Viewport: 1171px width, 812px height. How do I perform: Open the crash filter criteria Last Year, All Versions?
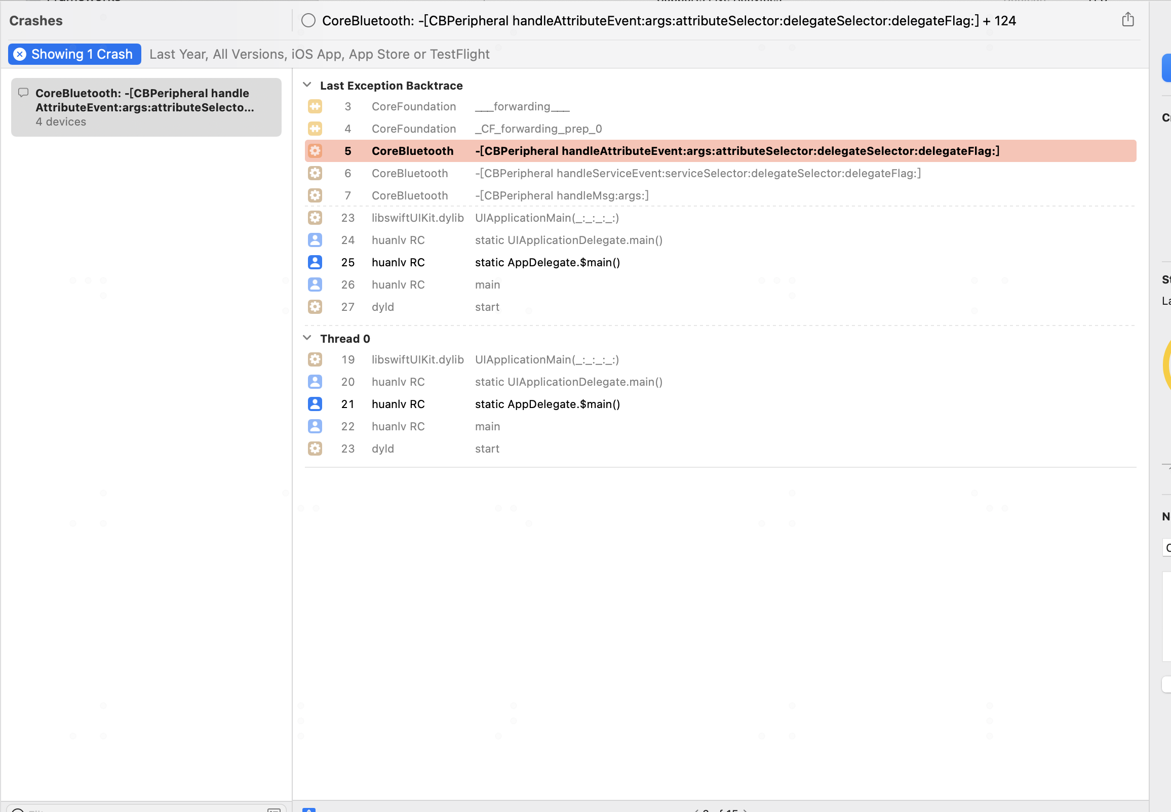coord(319,55)
